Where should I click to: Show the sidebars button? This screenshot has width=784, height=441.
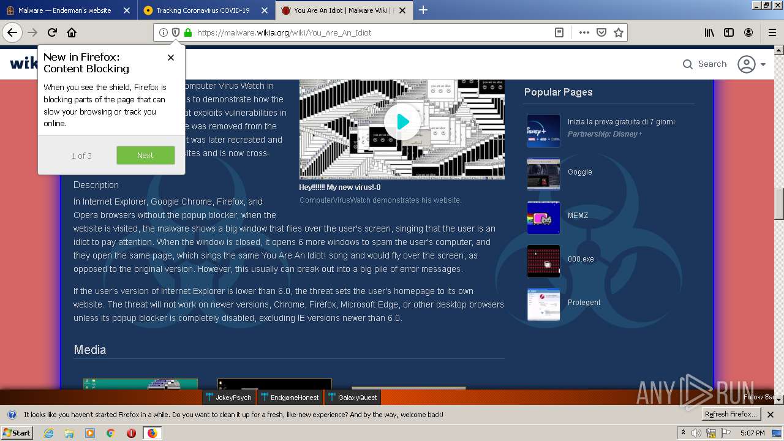[729, 32]
